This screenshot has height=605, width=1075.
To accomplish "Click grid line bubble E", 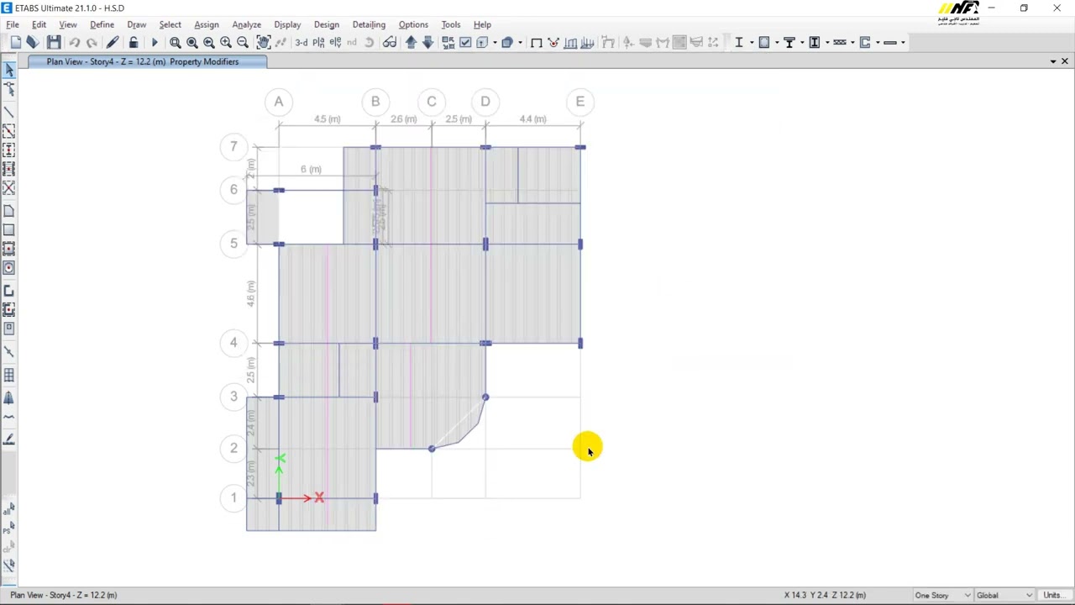I will tap(579, 102).
